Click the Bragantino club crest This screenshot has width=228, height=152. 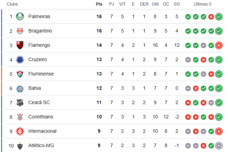tap(20, 31)
